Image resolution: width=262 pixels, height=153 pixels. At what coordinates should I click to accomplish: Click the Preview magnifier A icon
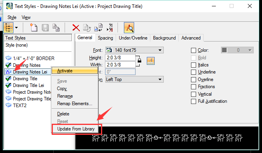pyautogui.click(x=129, y=28)
